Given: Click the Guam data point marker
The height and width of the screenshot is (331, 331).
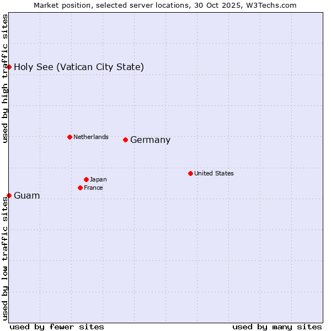Looking at the screenshot, I should point(9,195).
